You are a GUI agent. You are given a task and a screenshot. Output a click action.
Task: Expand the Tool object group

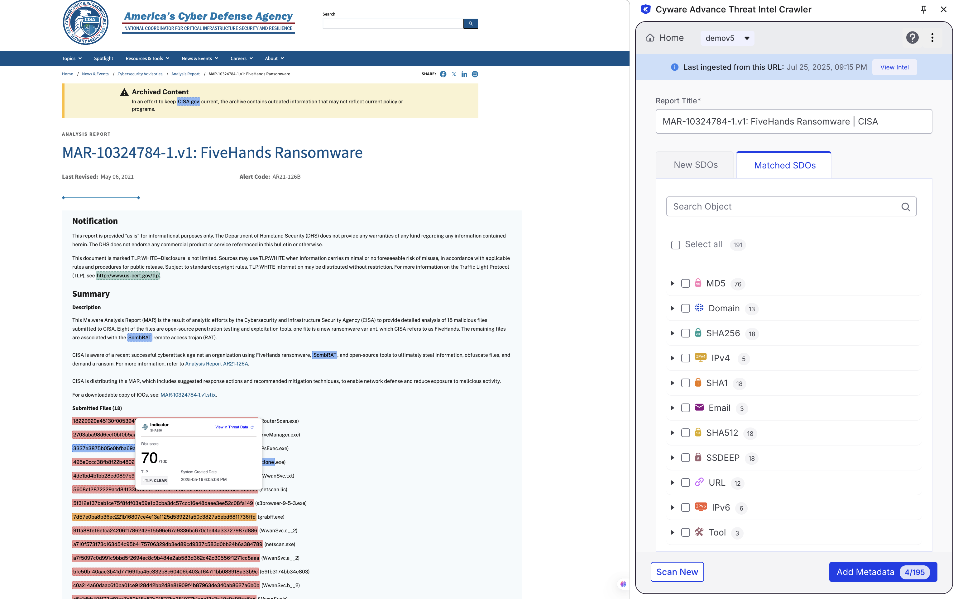click(672, 532)
